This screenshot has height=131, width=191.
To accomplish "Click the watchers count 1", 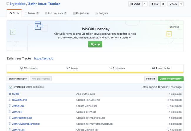I will pos(145,4).
